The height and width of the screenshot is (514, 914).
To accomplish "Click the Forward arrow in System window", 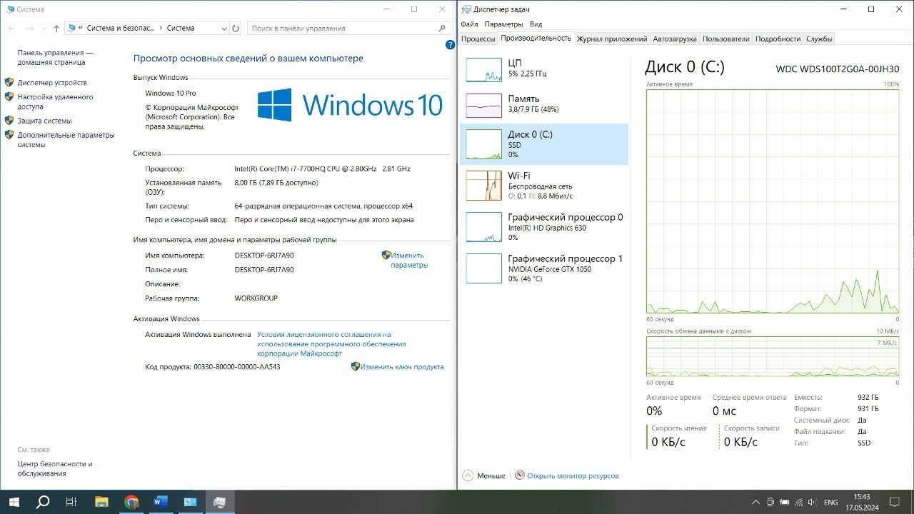I will [x=30, y=29].
